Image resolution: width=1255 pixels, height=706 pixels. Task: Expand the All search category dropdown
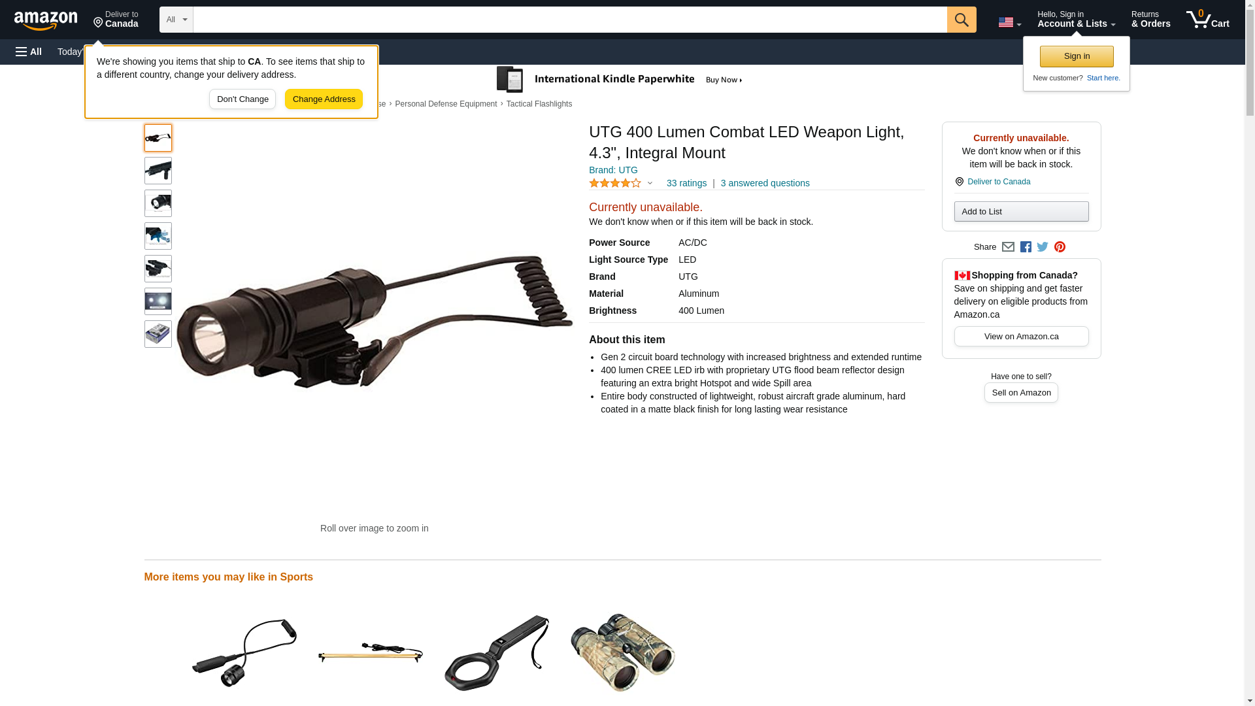pos(176,20)
